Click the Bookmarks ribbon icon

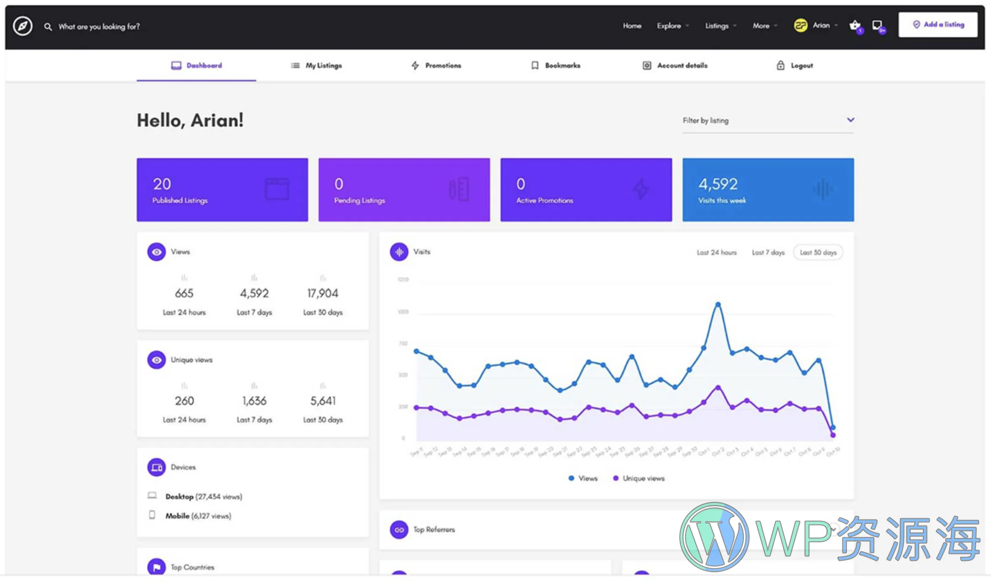[535, 65]
